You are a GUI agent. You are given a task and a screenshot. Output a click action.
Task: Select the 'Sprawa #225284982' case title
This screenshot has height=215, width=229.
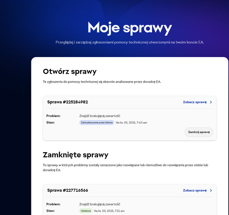68,102
